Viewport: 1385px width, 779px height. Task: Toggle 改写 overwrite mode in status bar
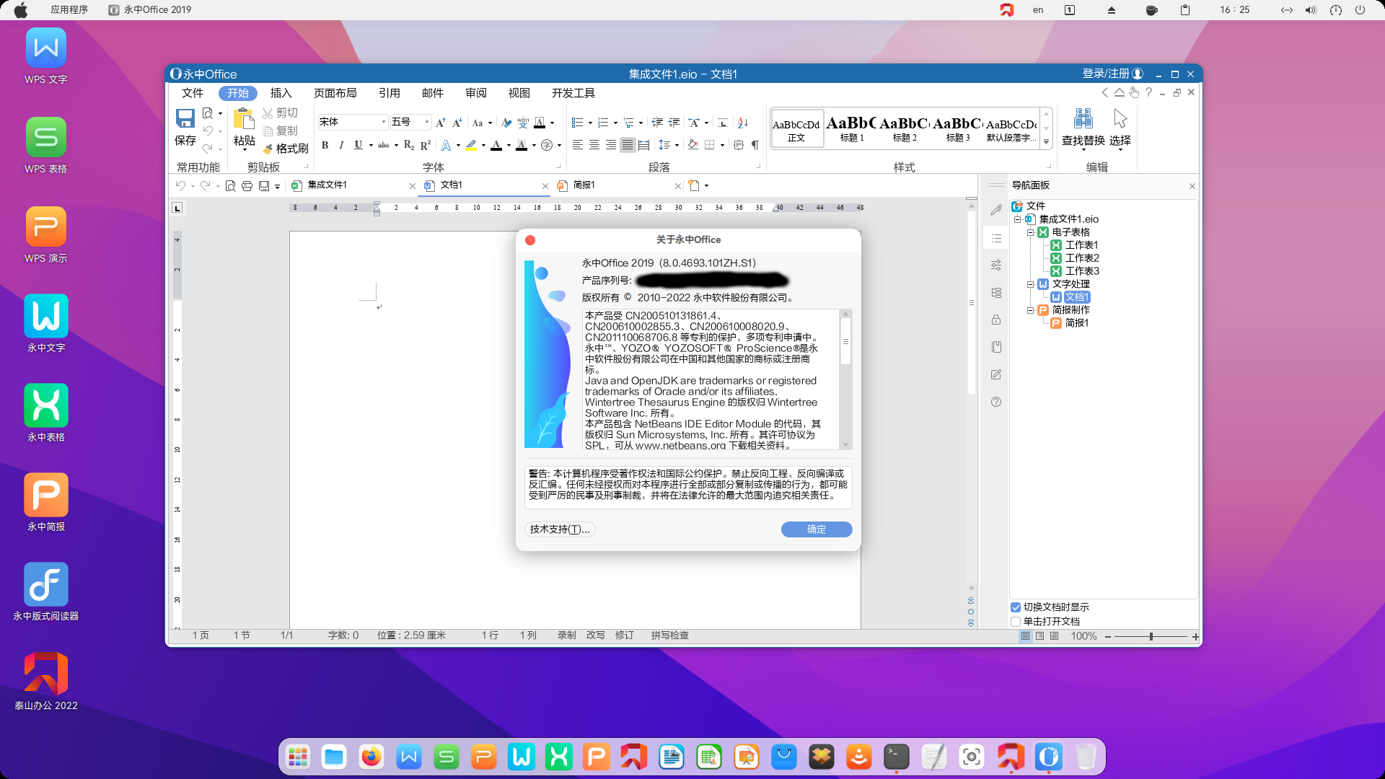596,635
